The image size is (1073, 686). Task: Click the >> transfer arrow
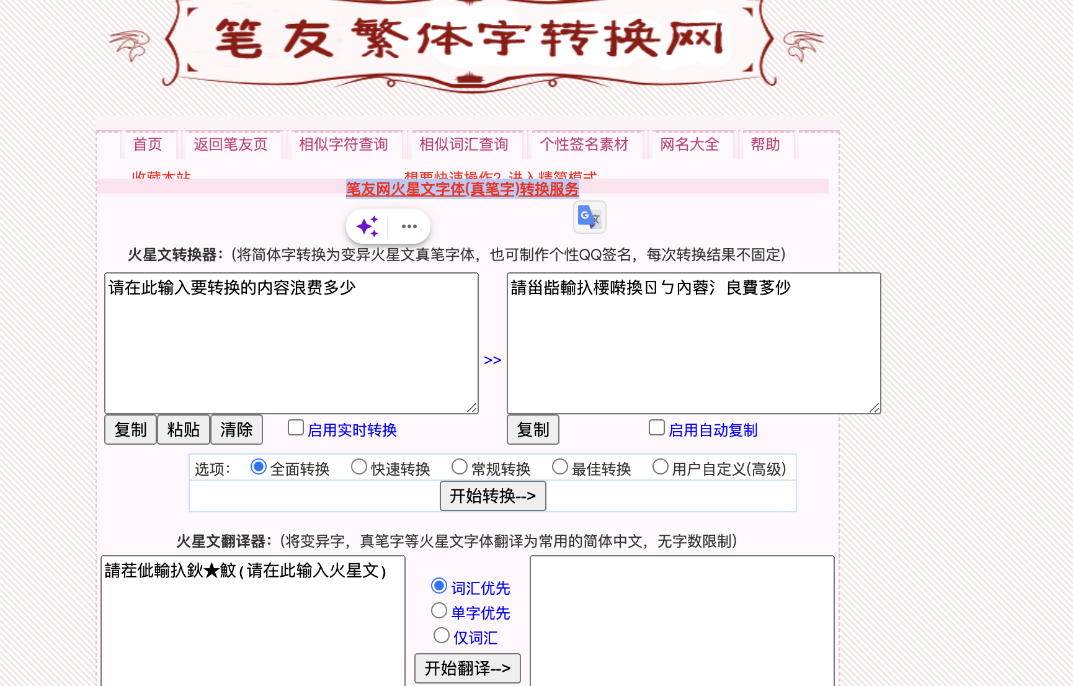pos(493,360)
